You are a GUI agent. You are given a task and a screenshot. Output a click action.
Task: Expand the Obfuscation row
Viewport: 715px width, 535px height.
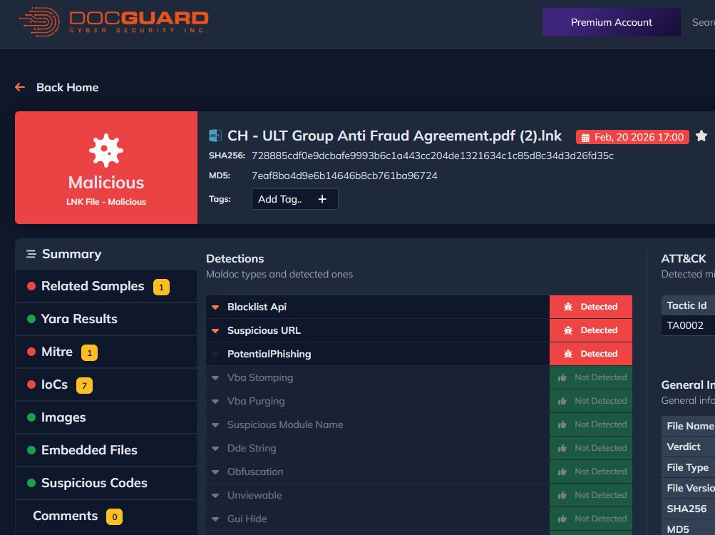pyautogui.click(x=215, y=472)
